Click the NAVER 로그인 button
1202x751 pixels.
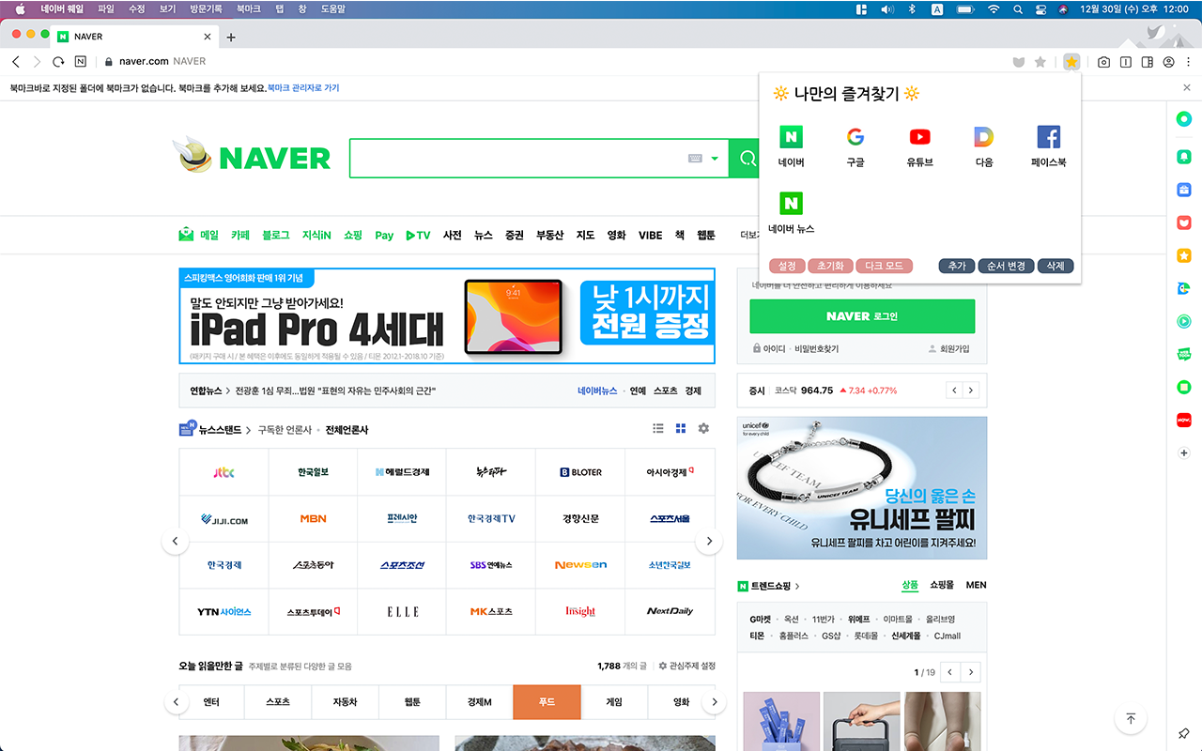[x=862, y=316]
